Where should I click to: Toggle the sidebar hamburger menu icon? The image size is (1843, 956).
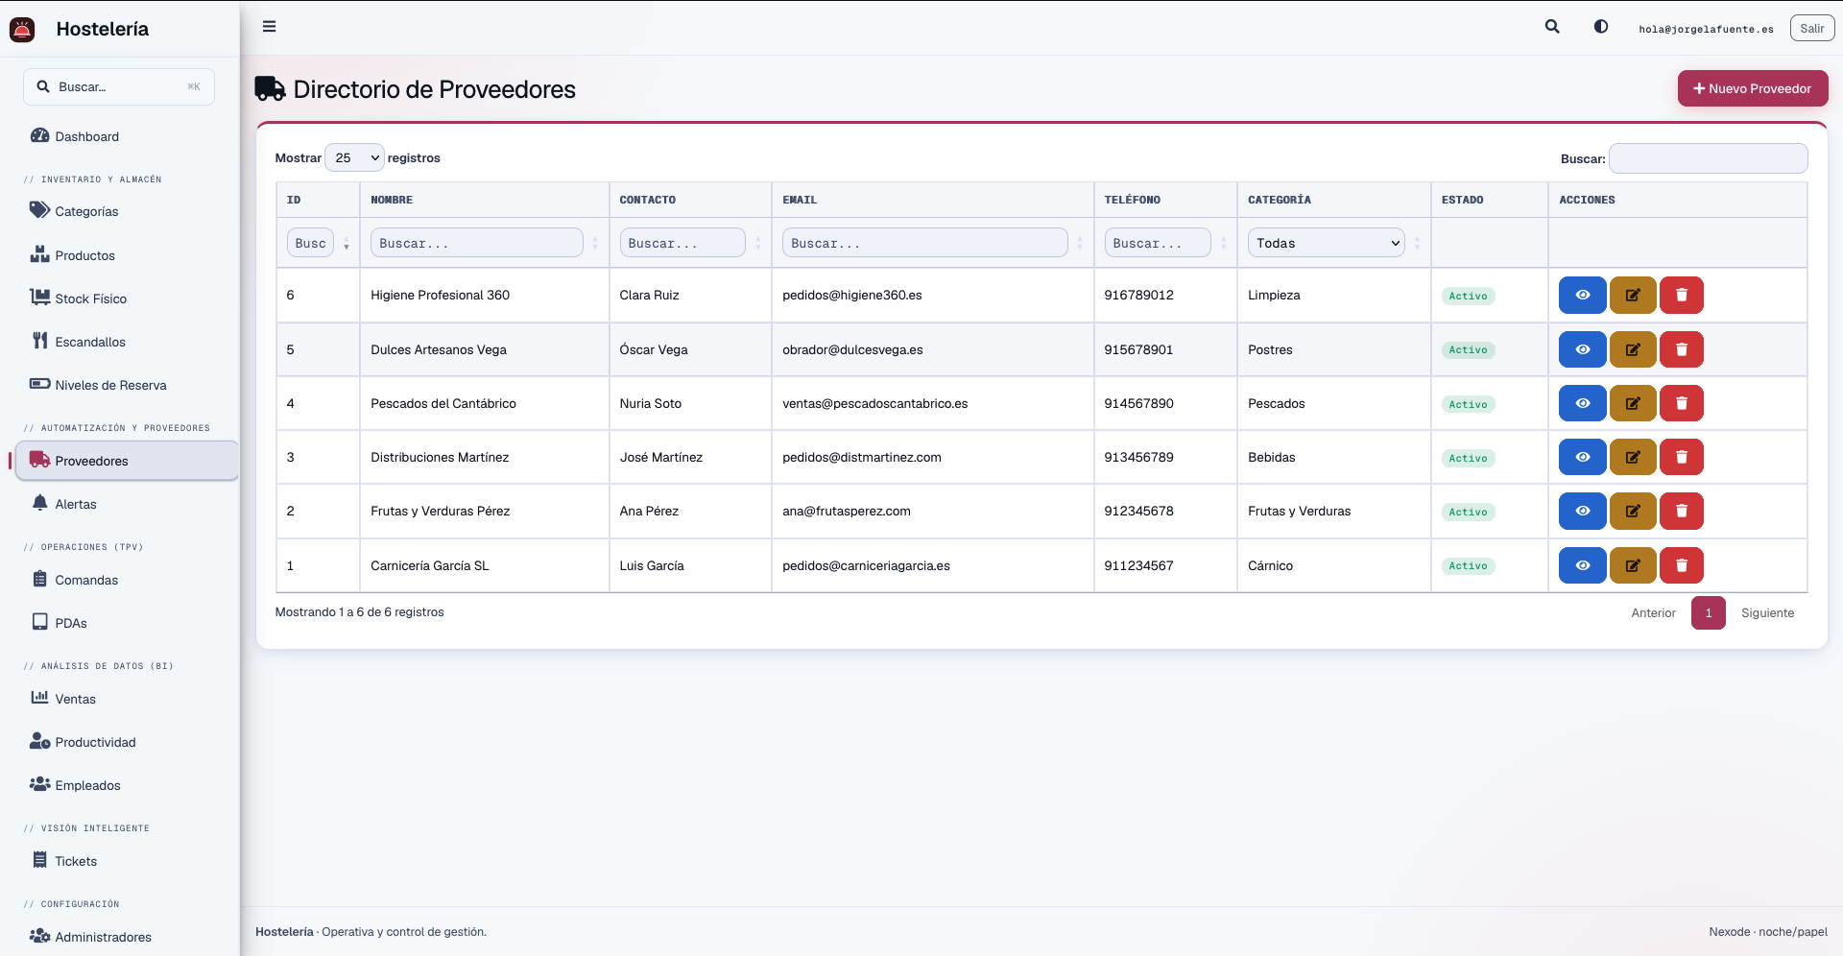[x=270, y=27]
